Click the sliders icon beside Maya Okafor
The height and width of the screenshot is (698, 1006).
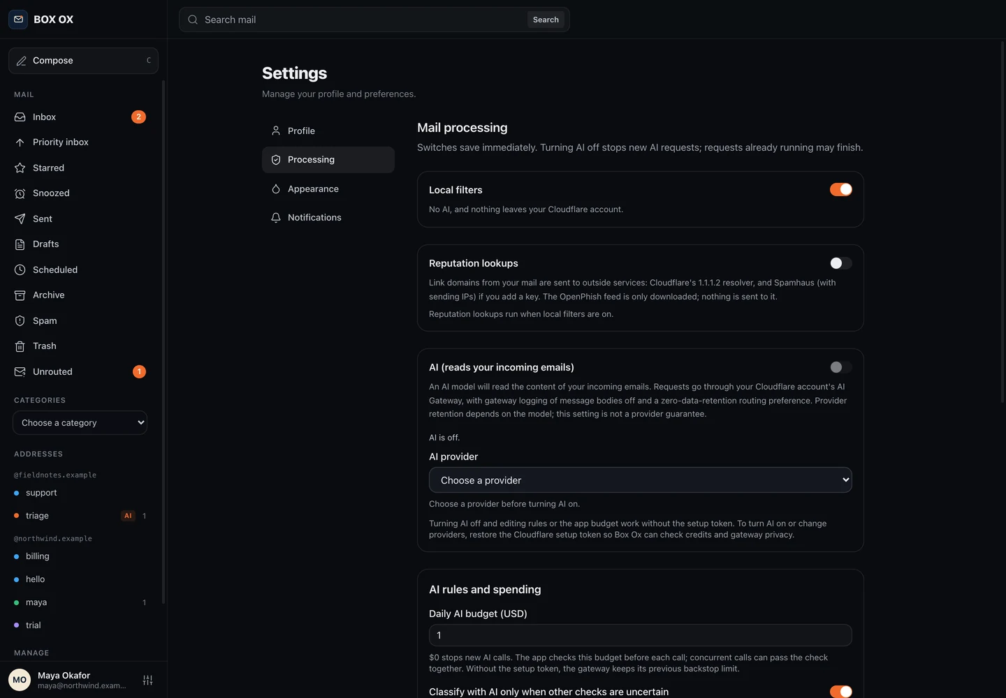click(x=147, y=680)
